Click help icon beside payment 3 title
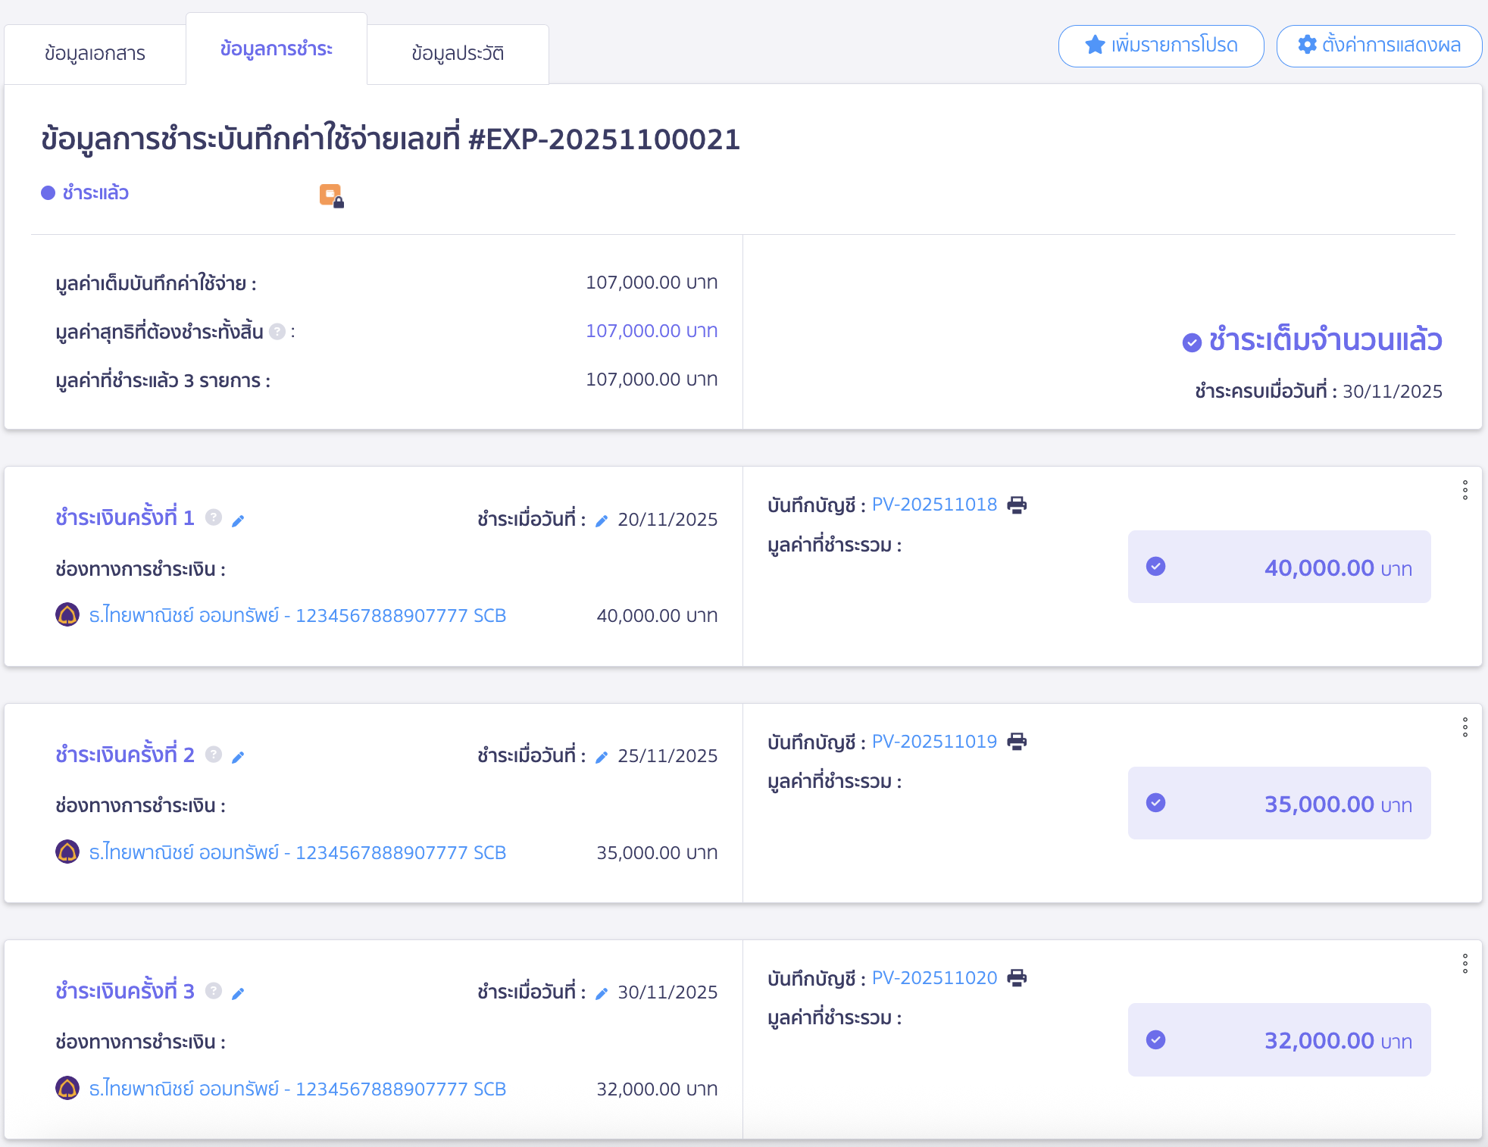Image resolution: width=1488 pixels, height=1147 pixels. coord(214,990)
